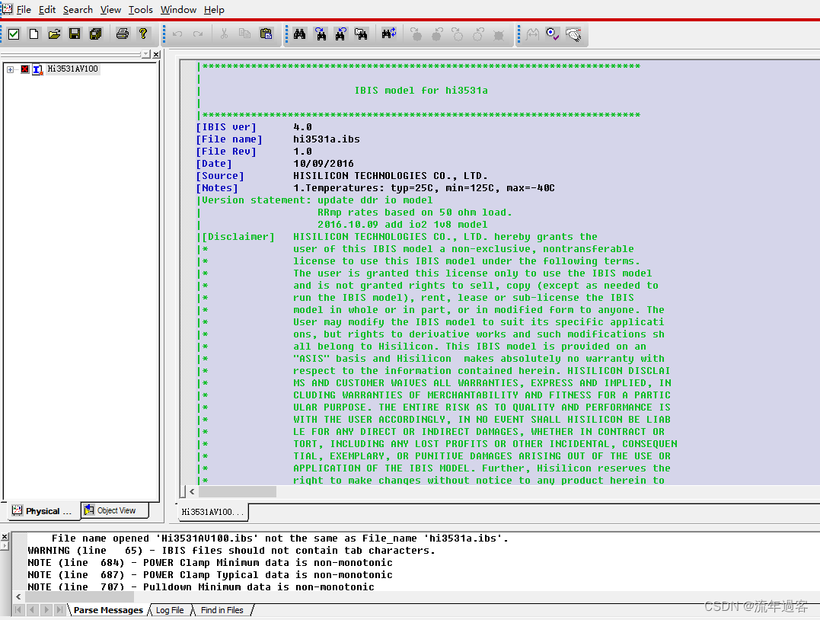
Task: Switch to the Log File tab
Action: click(x=170, y=610)
